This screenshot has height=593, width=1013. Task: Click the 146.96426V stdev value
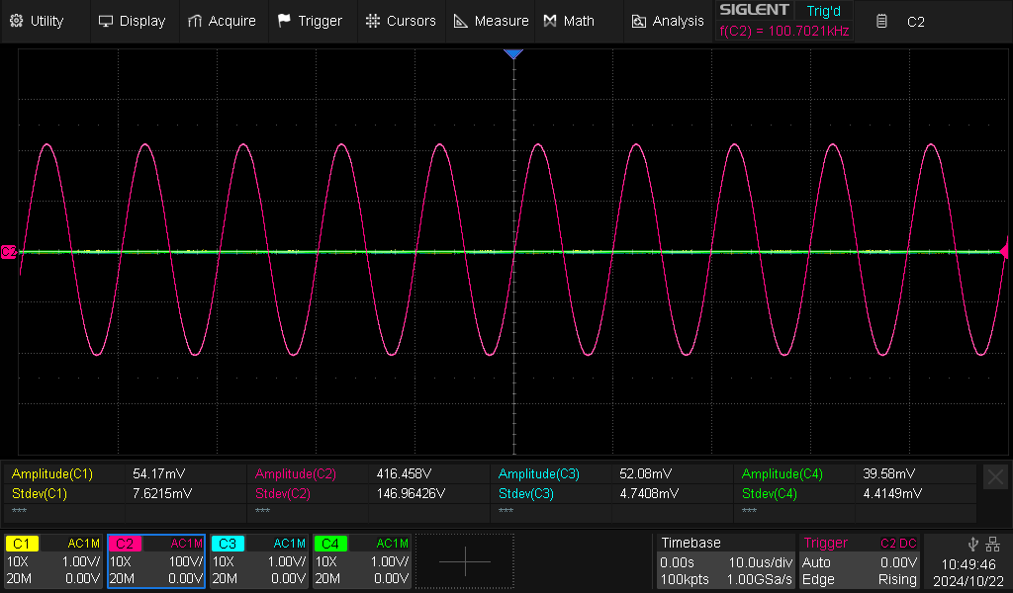[x=411, y=493]
